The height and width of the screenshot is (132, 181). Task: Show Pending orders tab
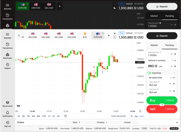click(102, 122)
